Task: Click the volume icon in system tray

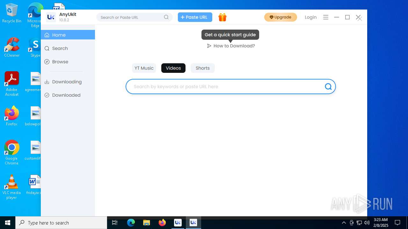Action: 367,223
